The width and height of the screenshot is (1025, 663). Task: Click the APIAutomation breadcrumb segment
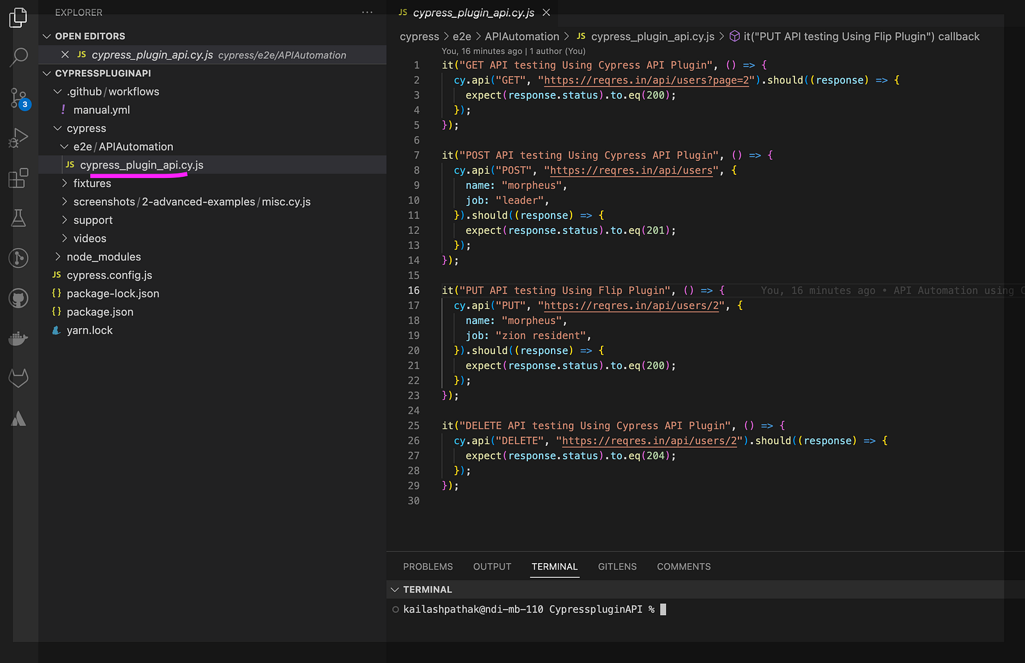click(522, 37)
